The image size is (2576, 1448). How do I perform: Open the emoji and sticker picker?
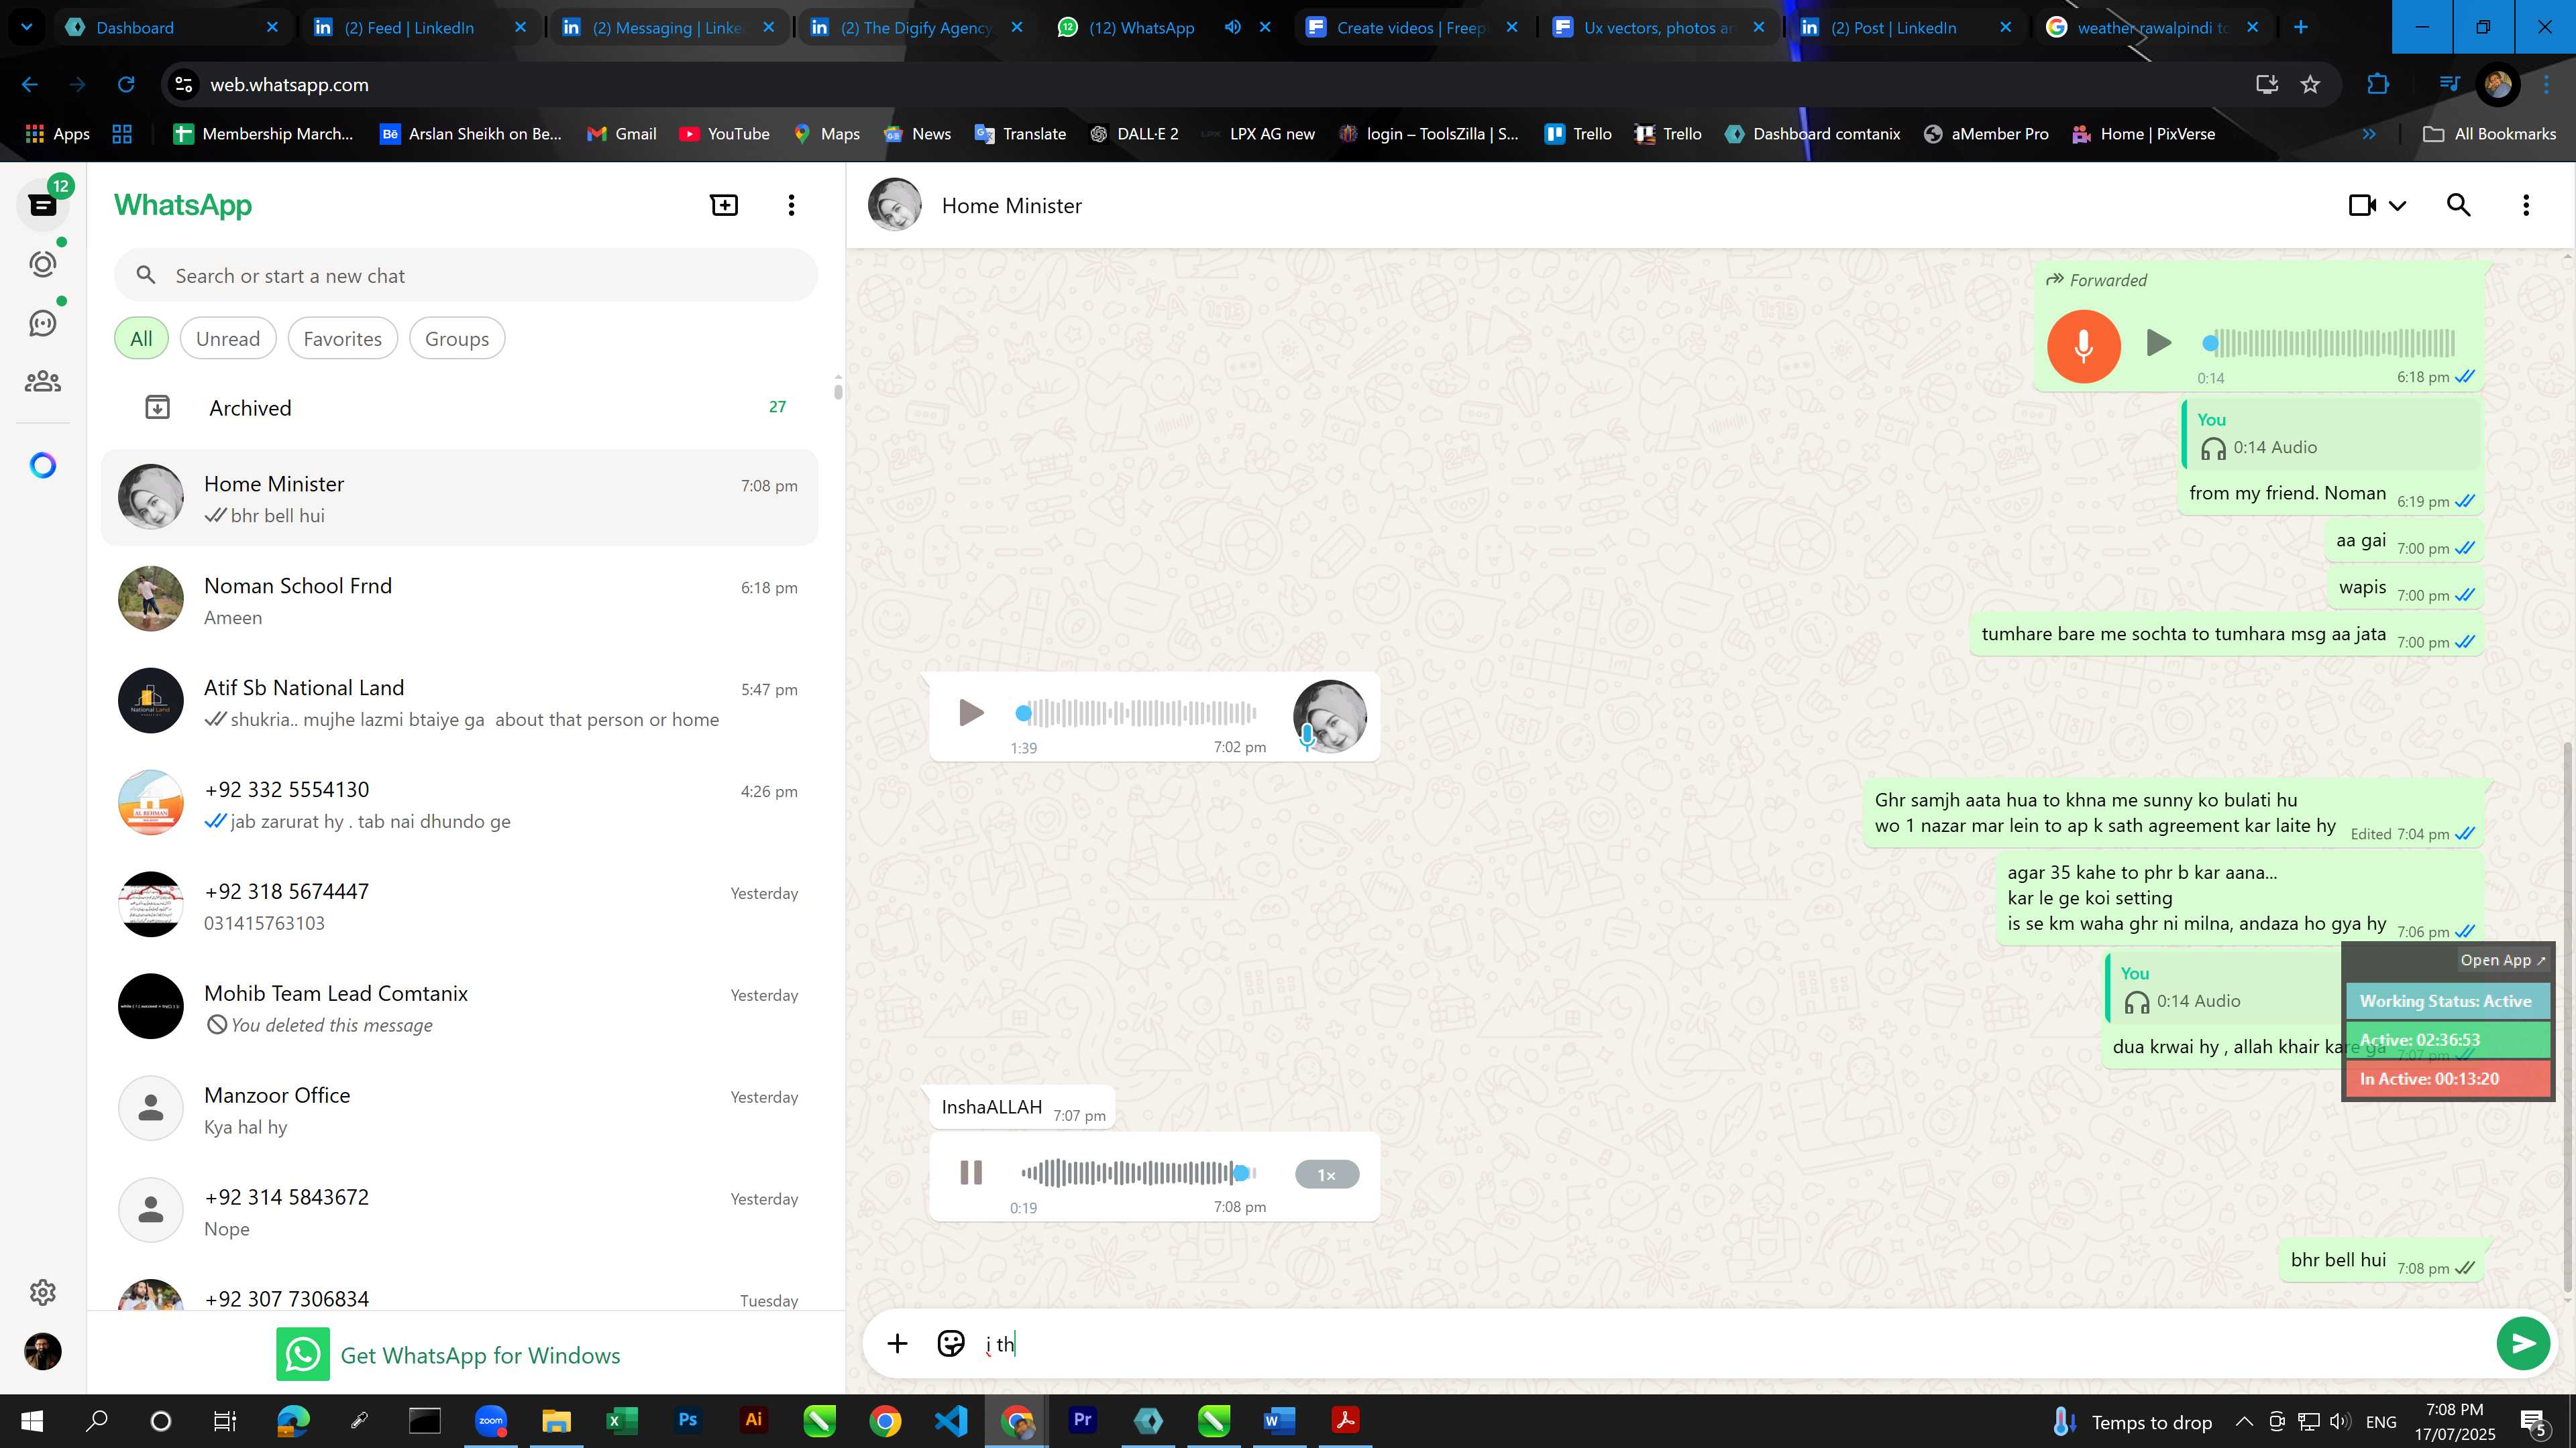[950, 1343]
